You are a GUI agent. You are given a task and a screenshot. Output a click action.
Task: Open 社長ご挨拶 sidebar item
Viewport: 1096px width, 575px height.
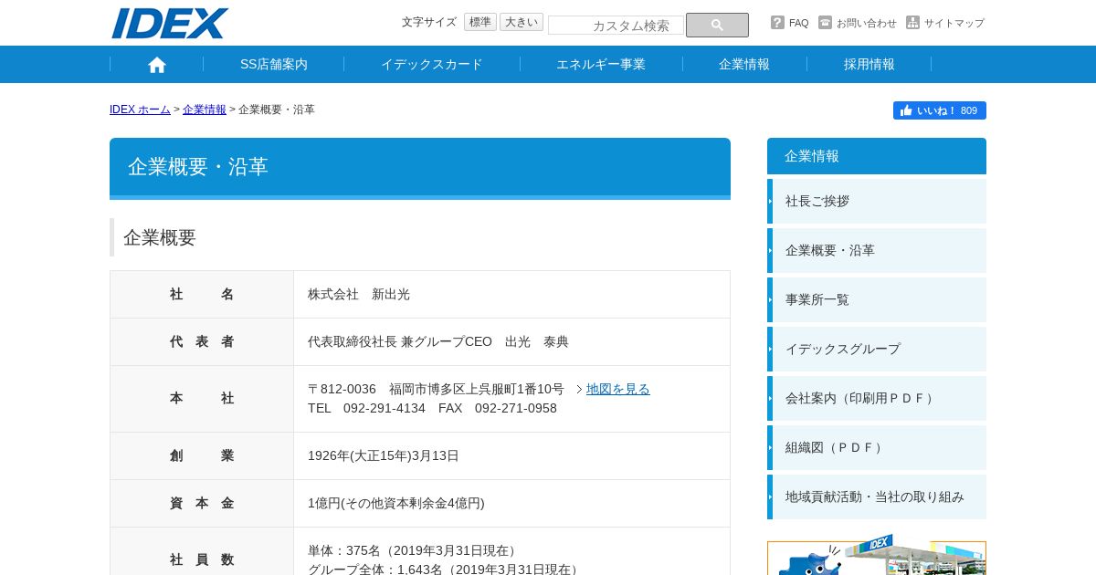tap(877, 201)
